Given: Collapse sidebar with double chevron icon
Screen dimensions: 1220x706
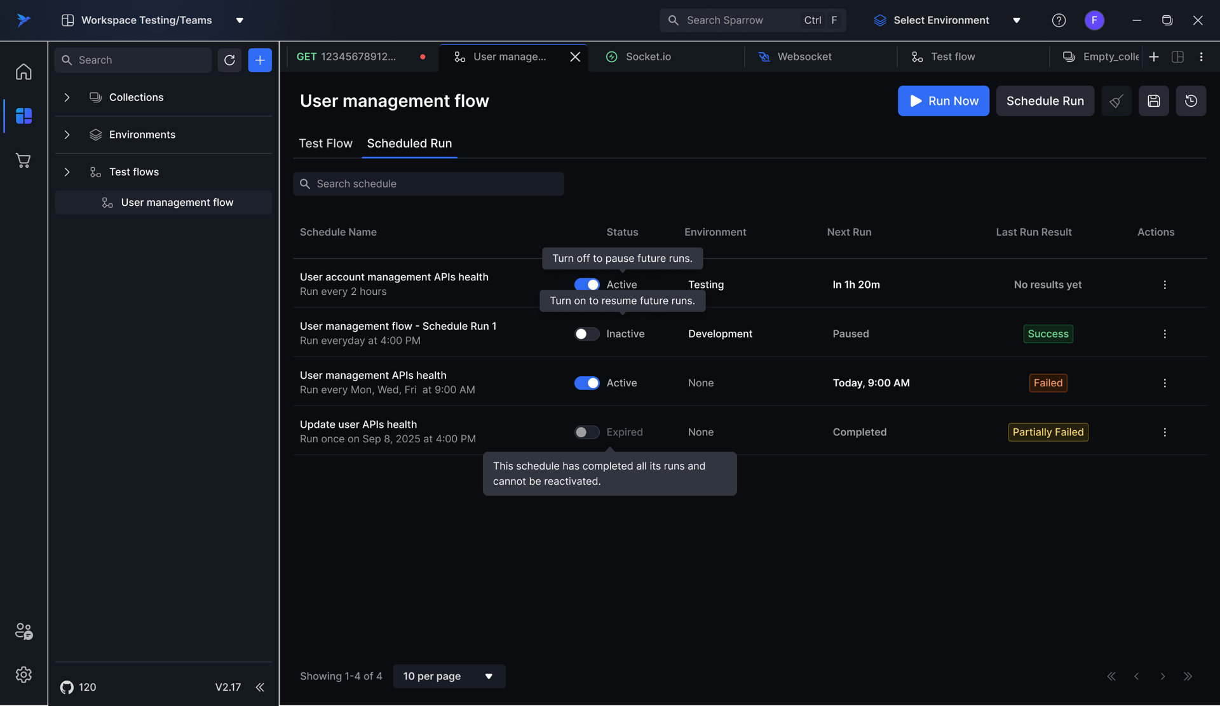Looking at the screenshot, I should pyautogui.click(x=260, y=687).
